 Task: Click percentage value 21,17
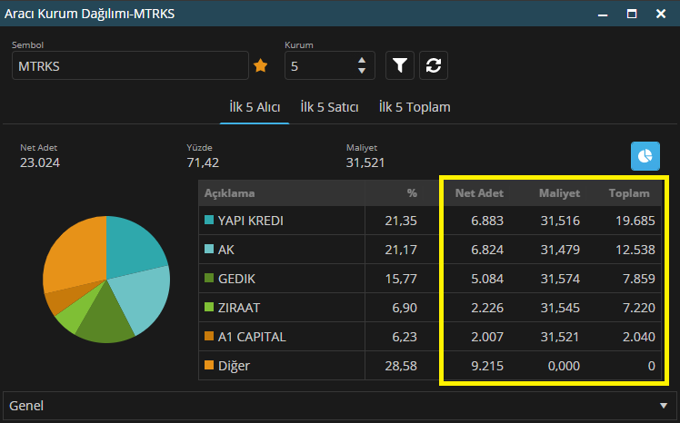(401, 250)
